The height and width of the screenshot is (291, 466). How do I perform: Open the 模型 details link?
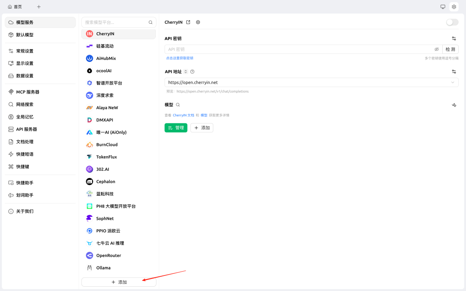pos(204,115)
